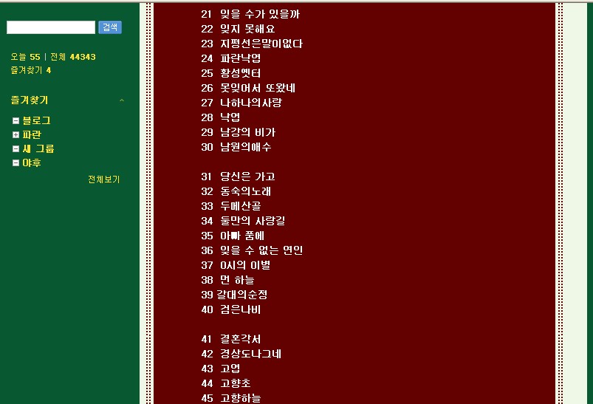Select song 25 황성옛터

pos(230,73)
